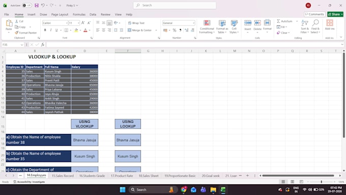Click Insert Function fx icon
The height and width of the screenshot is (195, 346).
pos(43,45)
